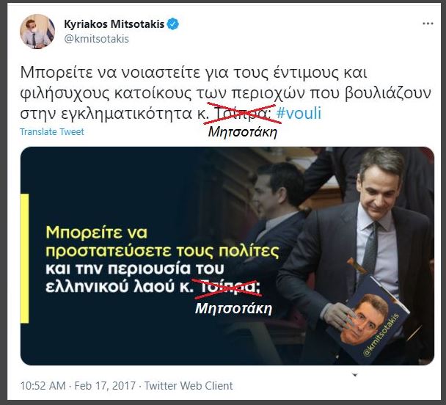Open the Twitter Web Client source link
This screenshot has width=446, height=405.
[x=189, y=386]
